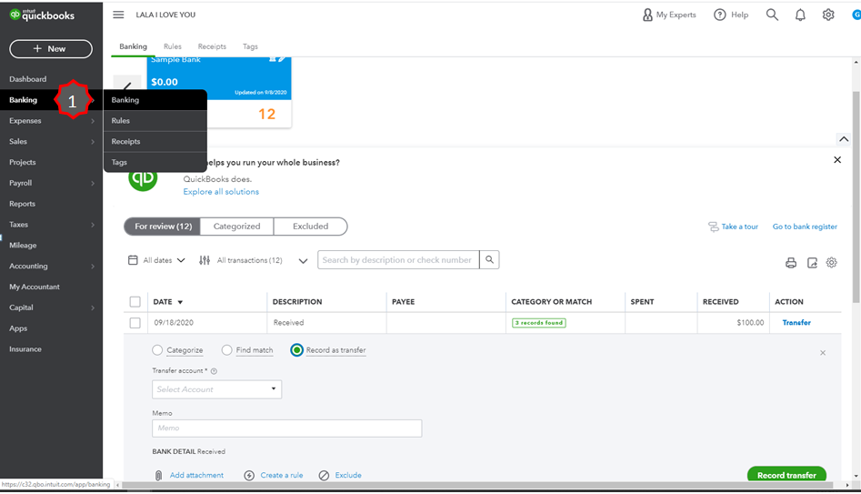Open the hamburger navigation menu icon
This screenshot has width=861, height=494.
pos(118,15)
